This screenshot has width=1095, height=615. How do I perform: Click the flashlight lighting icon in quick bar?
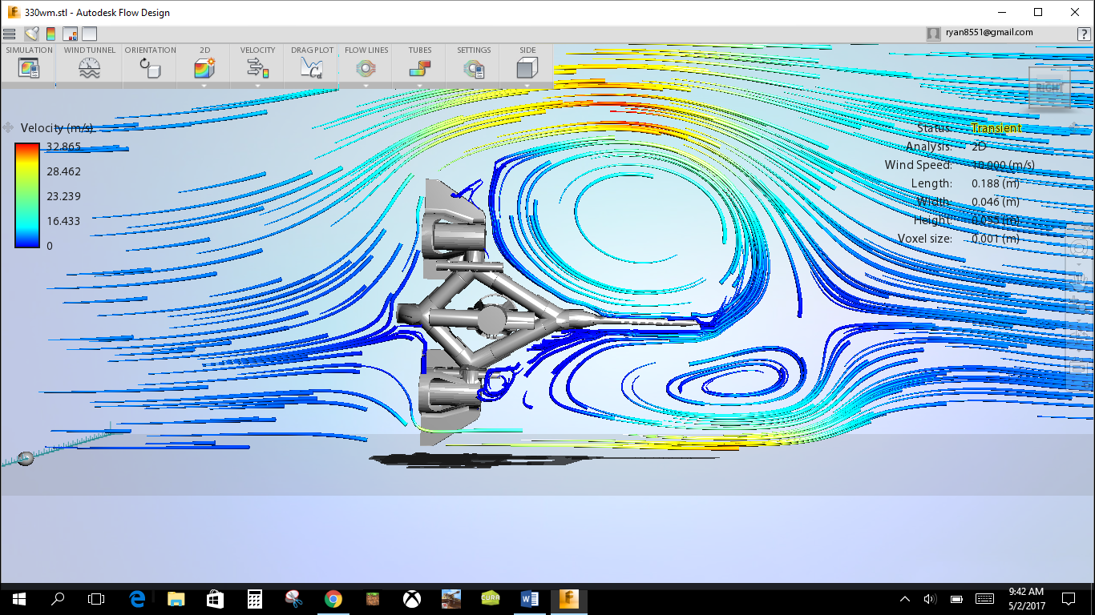tap(31, 34)
